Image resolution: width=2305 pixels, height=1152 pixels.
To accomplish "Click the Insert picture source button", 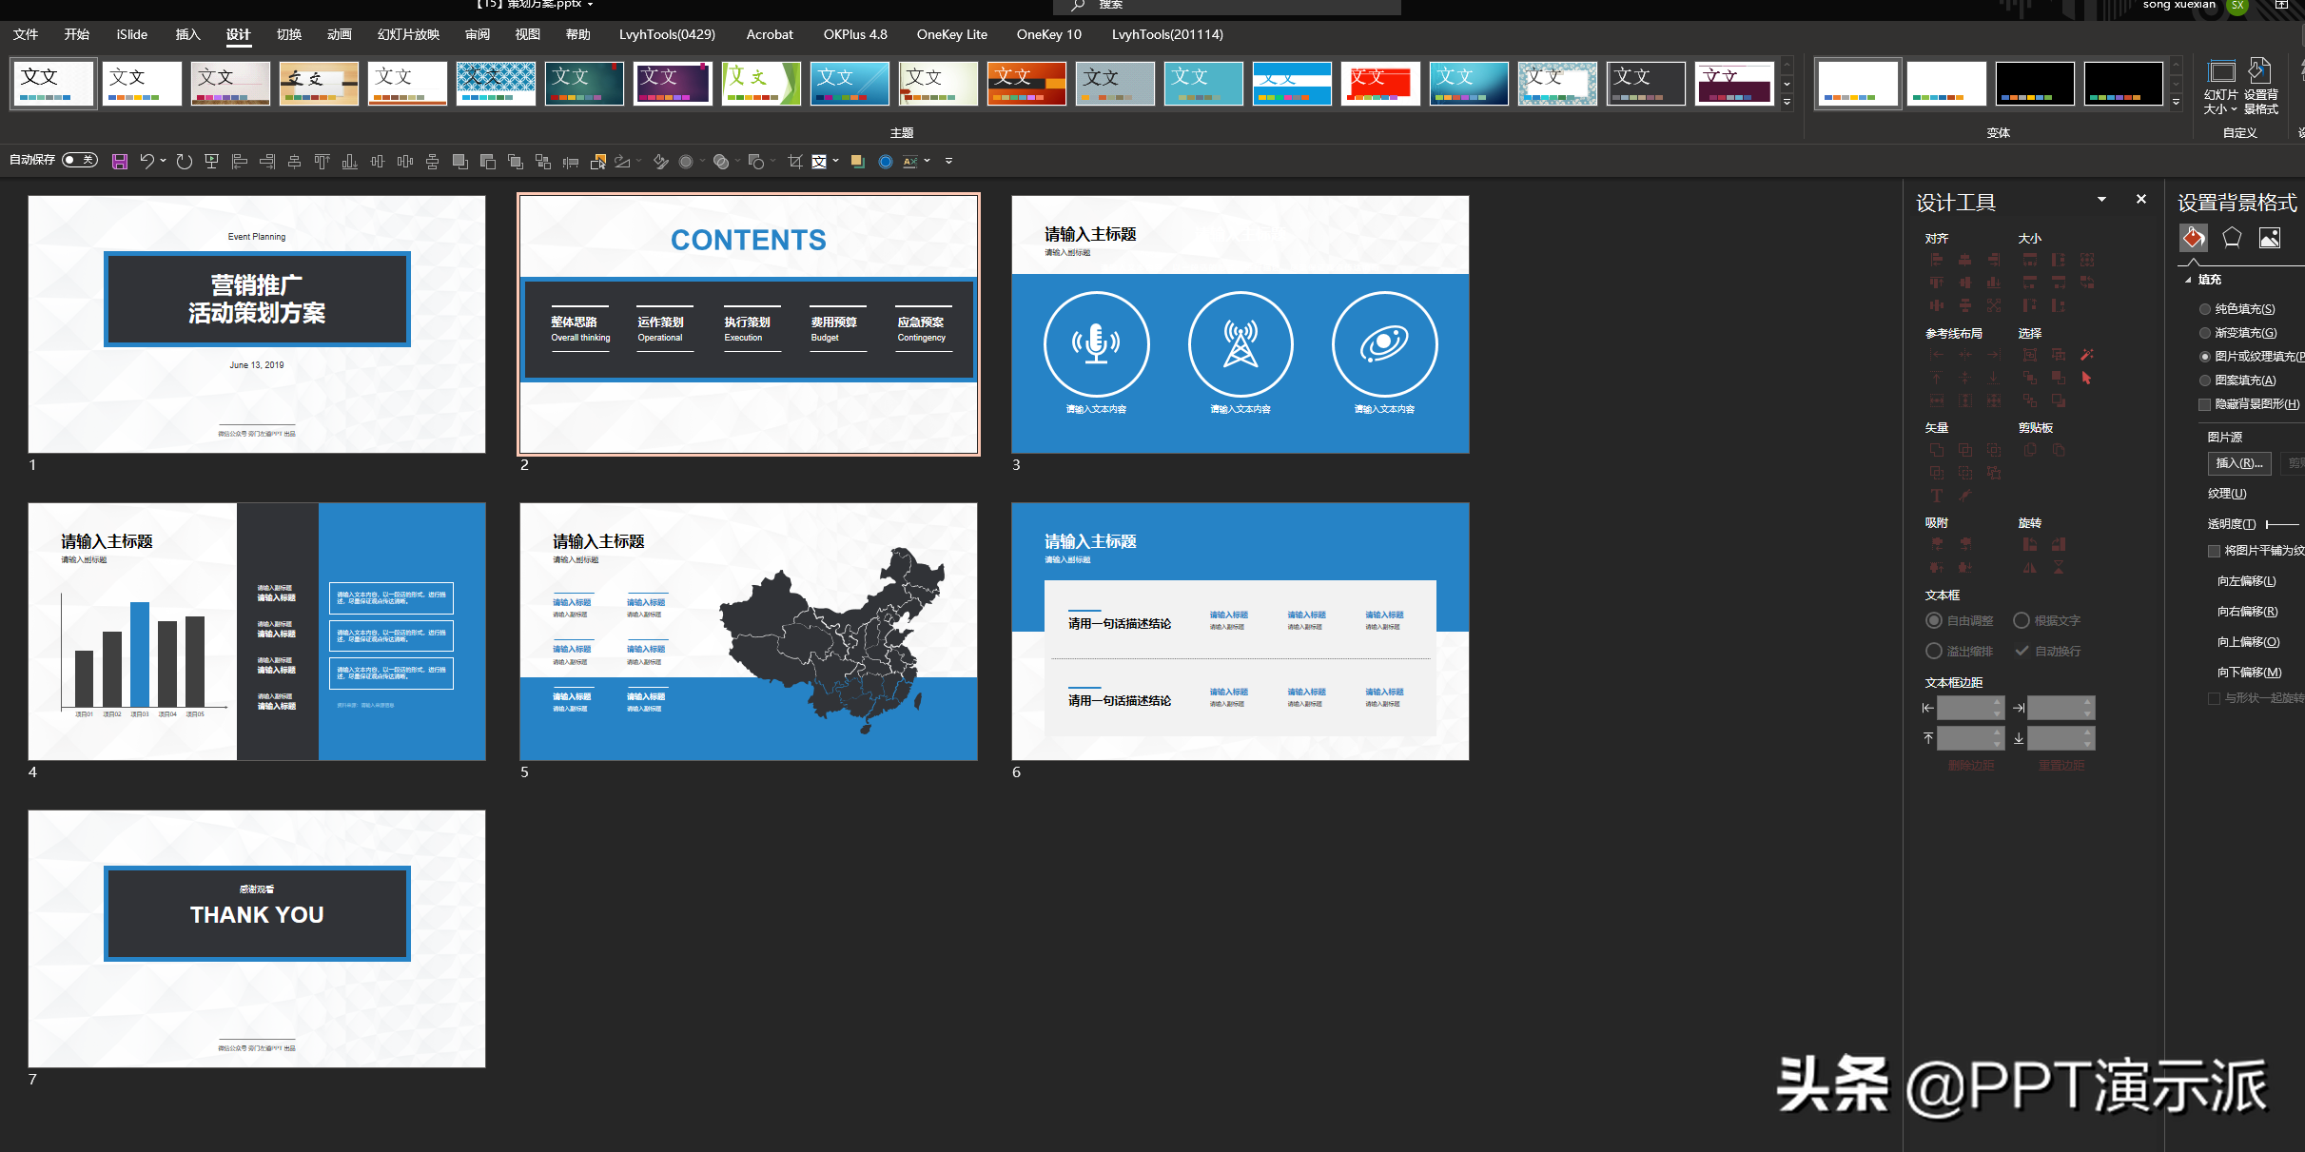I will click(2238, 463).
